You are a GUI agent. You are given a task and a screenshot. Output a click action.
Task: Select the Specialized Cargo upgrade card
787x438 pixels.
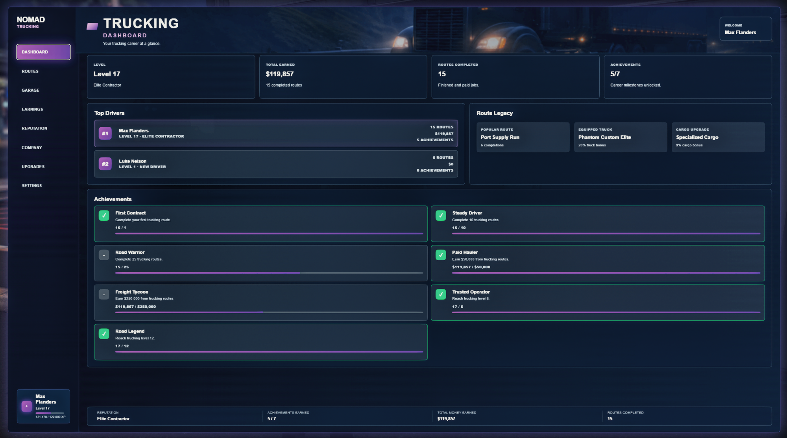(718, 137)
